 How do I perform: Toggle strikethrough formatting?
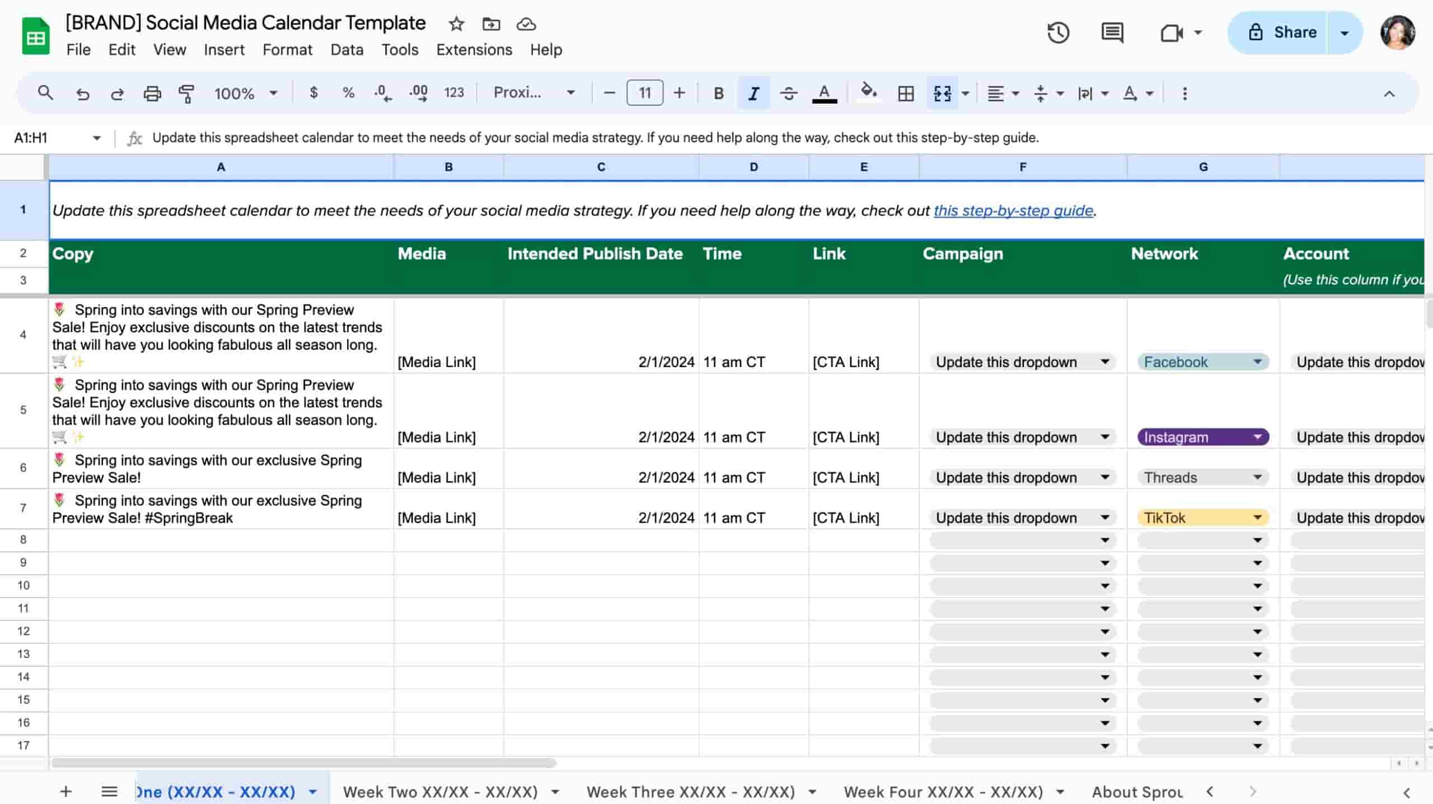click(789, 93)
